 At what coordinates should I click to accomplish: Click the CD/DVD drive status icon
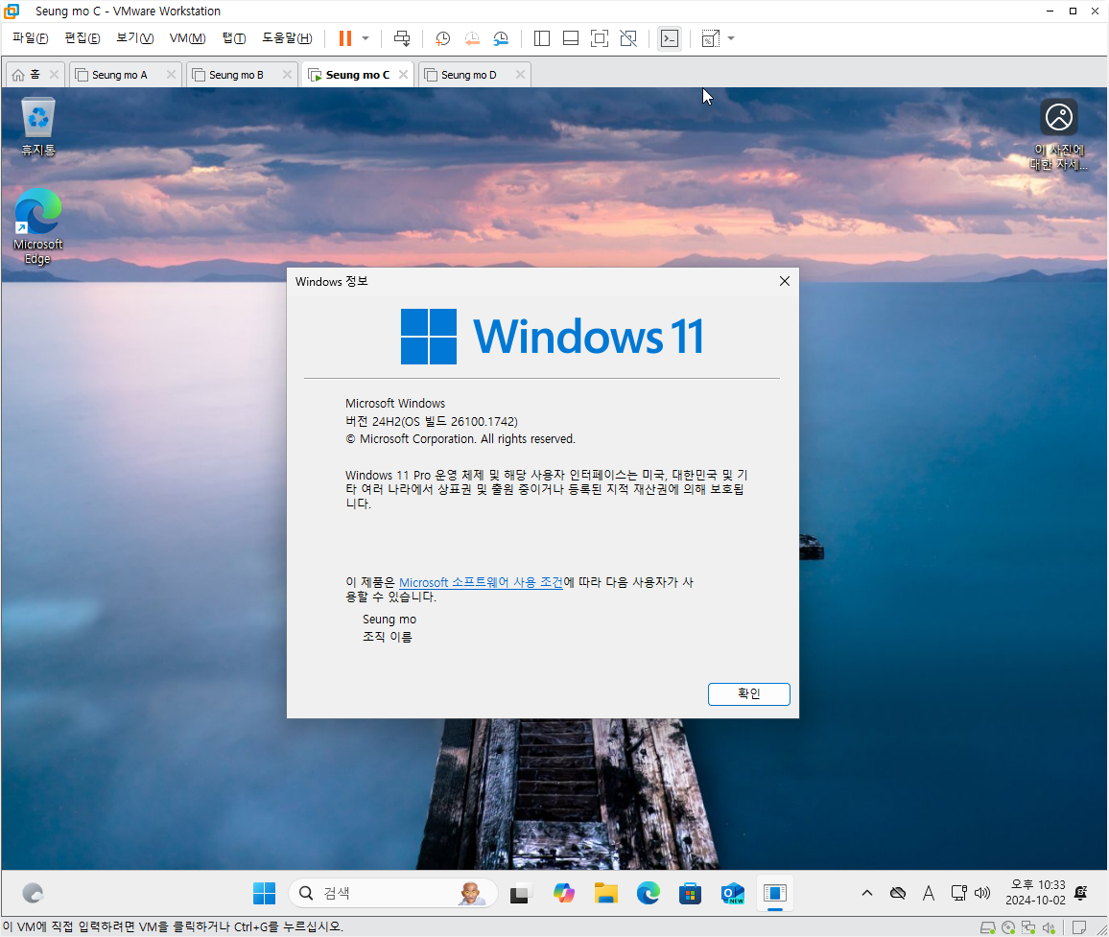pyautogui.click(x=1008, y=927)
